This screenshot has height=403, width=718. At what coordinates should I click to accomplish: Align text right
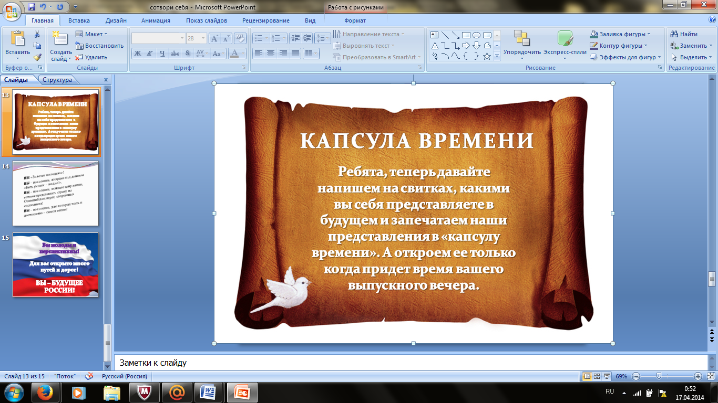coord(283,54)
